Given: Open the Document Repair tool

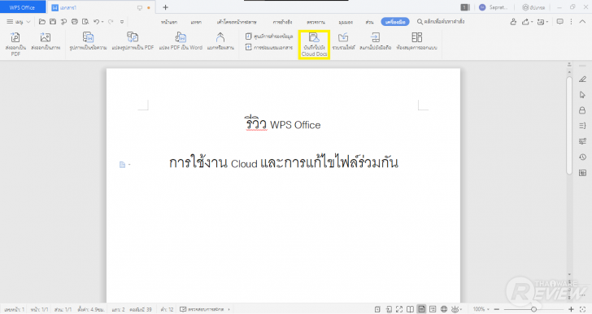Looking at the screenshot, I should click(269, 47).
